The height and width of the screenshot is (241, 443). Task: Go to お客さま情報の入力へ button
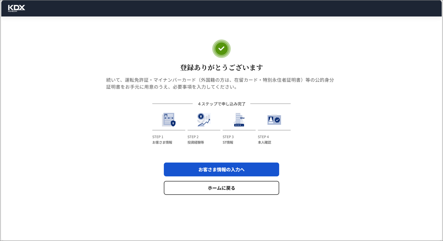221,170
